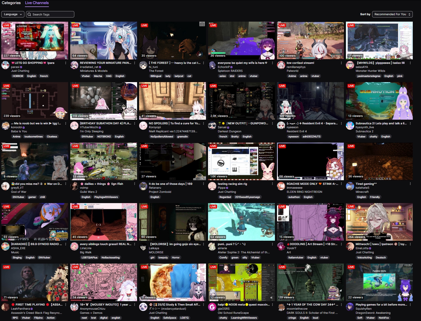The height and width of the screenshot is (321, 421).
Task: Click Saruei's channel avatar
Action: [212, 126]
